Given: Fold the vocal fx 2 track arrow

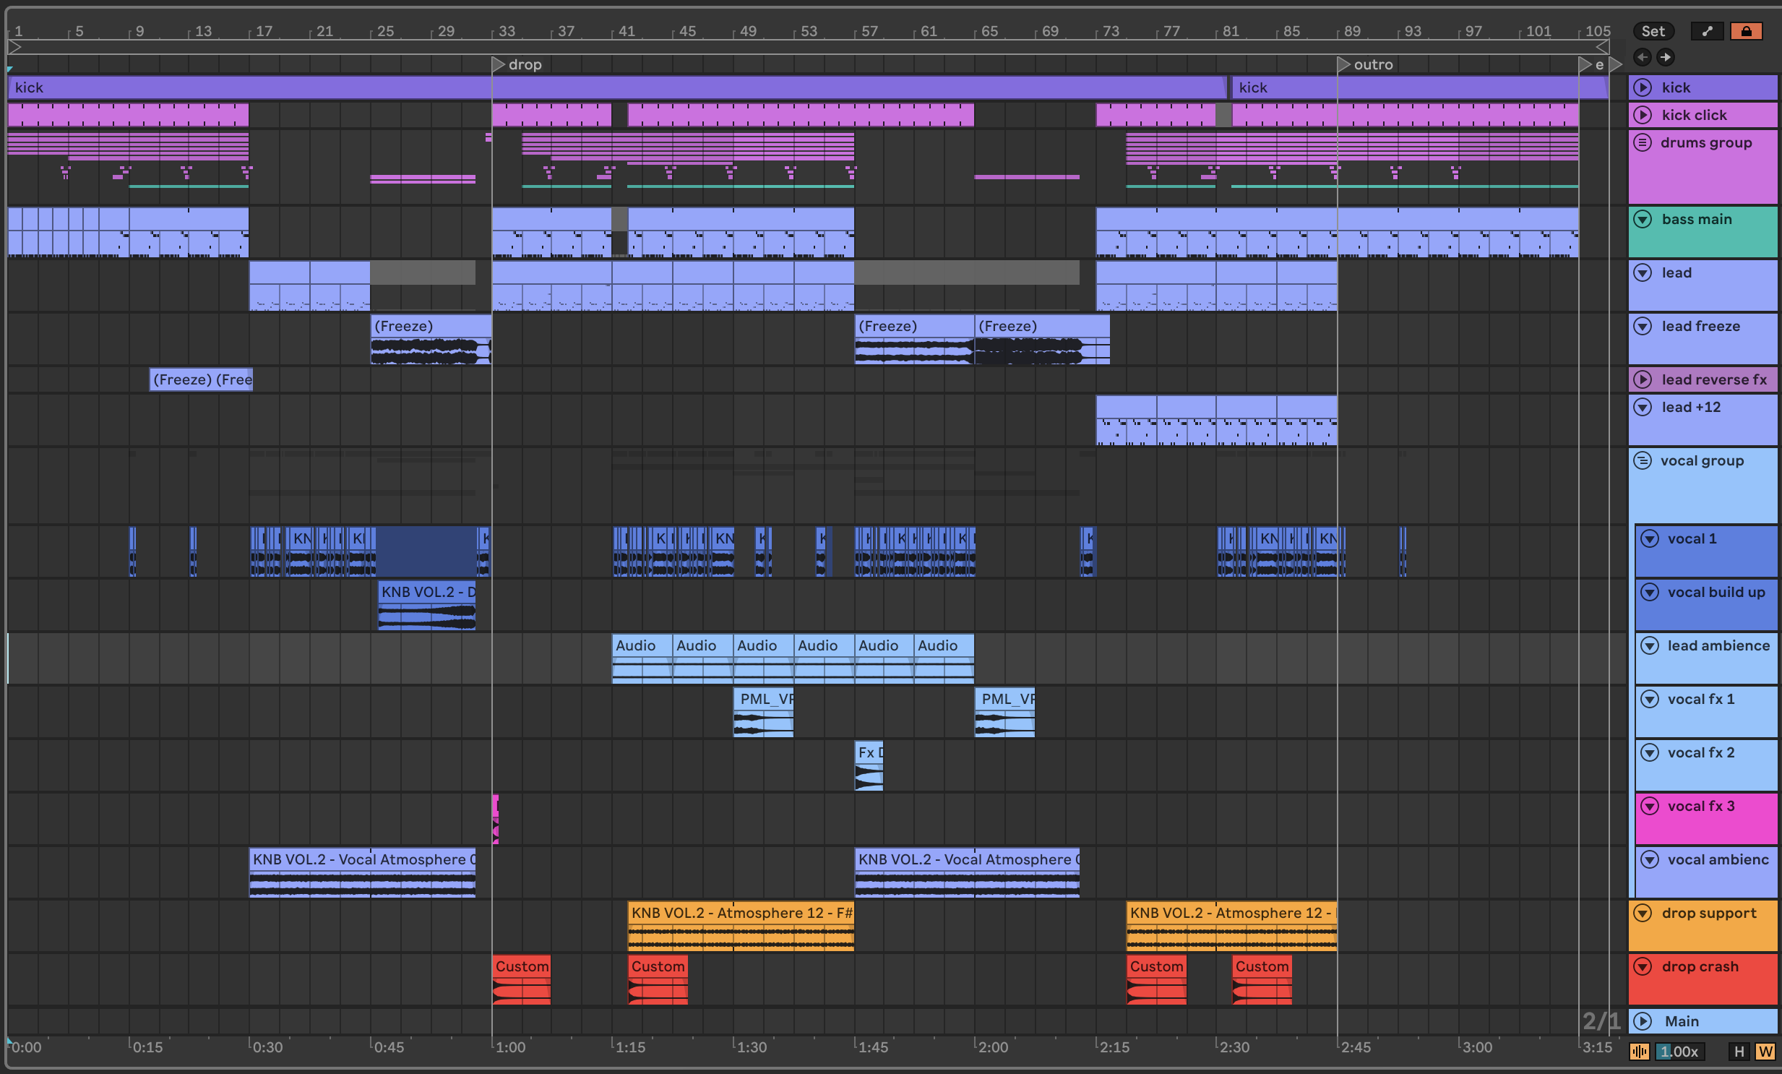Looking at the screenshot, I should pos(1650,753).
